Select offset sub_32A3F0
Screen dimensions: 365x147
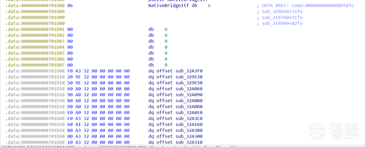tap(180, 71)
